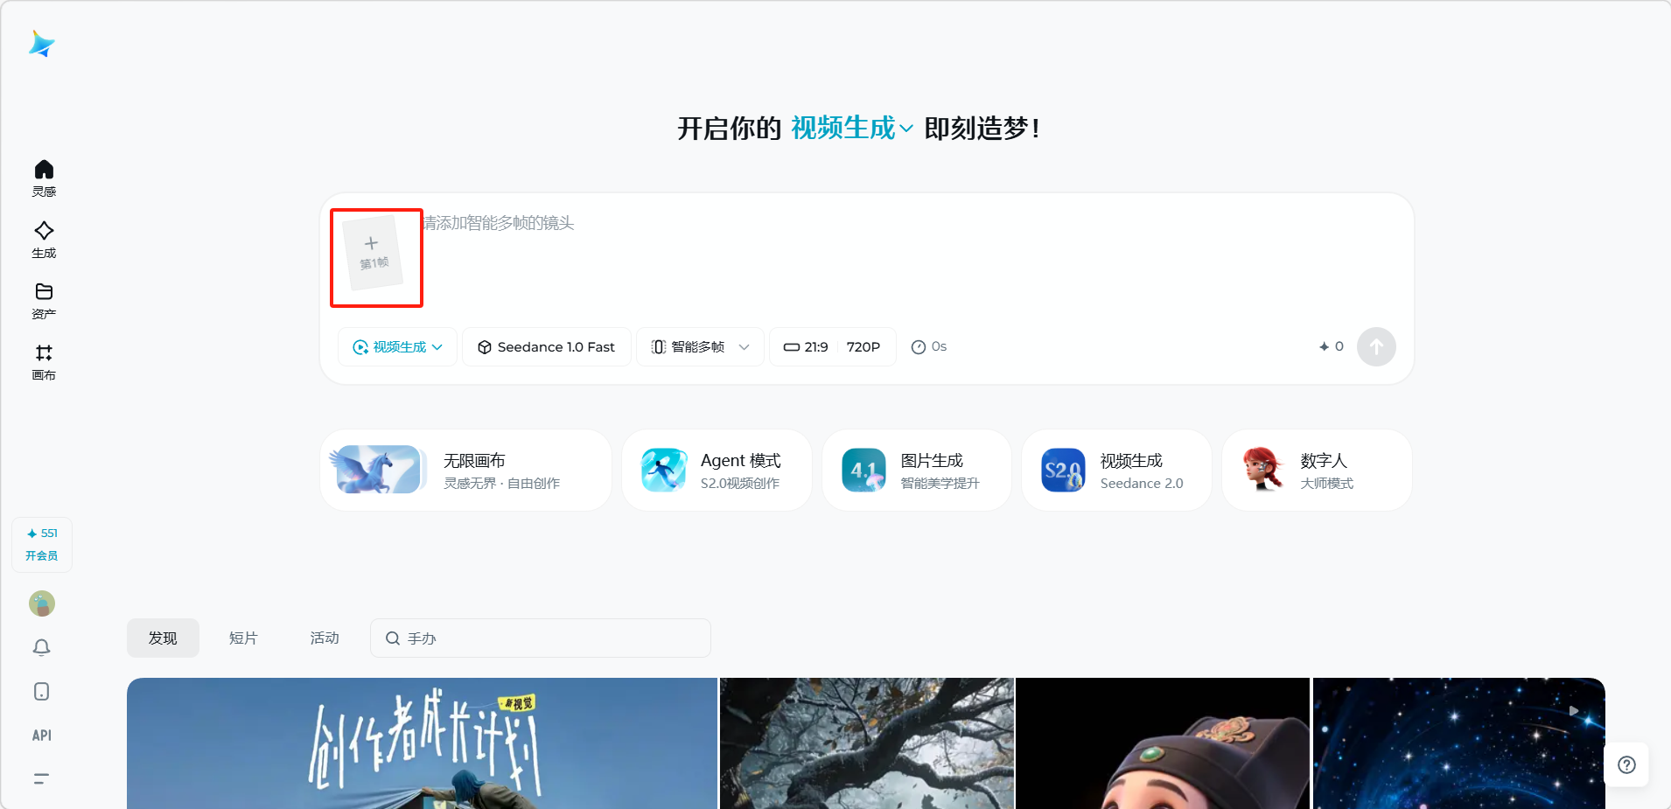Click the upward arrow submit button
This screenshot has height=809, width=1671.
[x=1375, y=347]
